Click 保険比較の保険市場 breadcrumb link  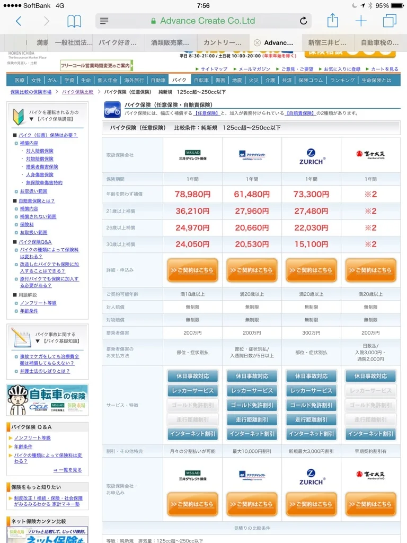coord(31,92)
